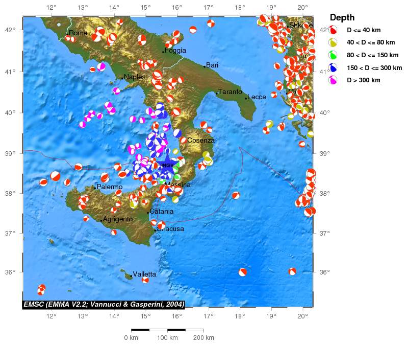
Task: Click the Naples city label
Action: 135,77
